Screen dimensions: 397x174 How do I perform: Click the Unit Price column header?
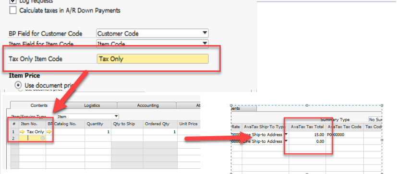click(x=189, y=124)
